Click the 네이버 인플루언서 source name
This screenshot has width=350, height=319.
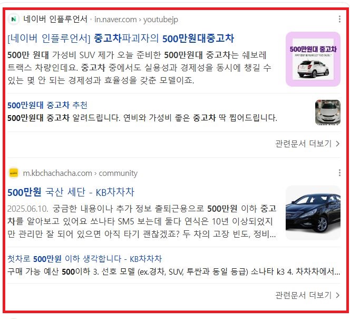(55, 19)
